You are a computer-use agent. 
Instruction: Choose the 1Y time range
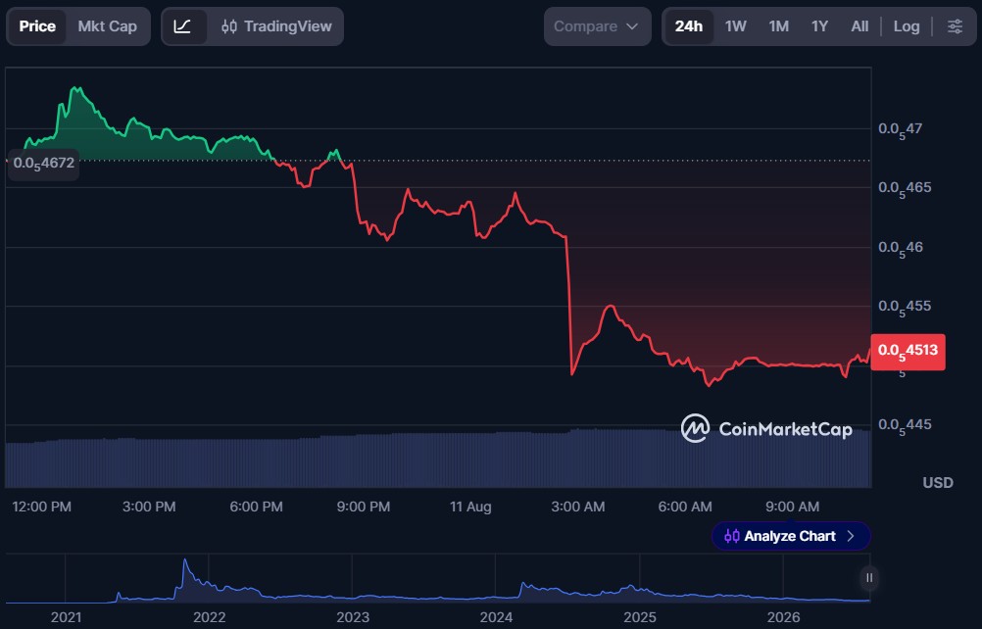click(x=819, y=26)
